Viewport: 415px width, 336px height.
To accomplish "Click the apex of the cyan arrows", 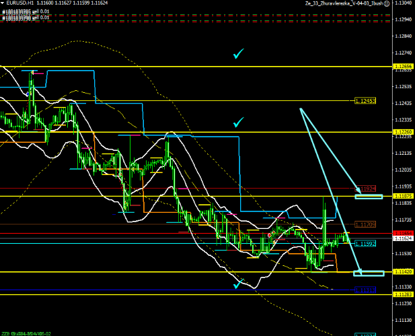I will click(301, 109).
